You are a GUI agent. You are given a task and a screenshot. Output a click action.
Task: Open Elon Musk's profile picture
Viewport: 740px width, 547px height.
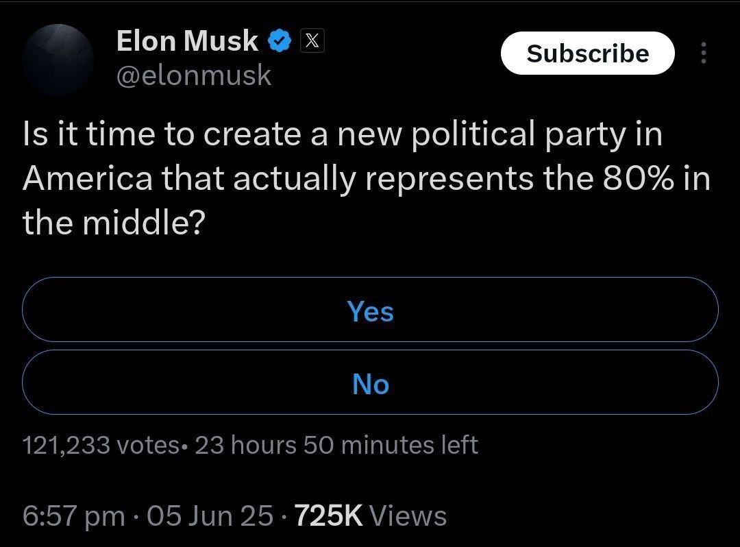pos(58,59)
